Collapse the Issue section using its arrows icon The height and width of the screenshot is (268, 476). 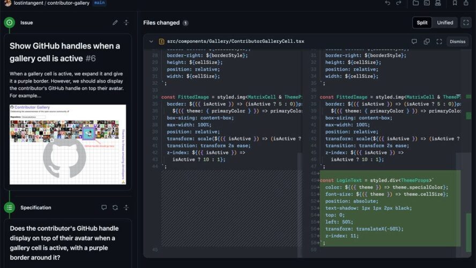tap(127, 23)
